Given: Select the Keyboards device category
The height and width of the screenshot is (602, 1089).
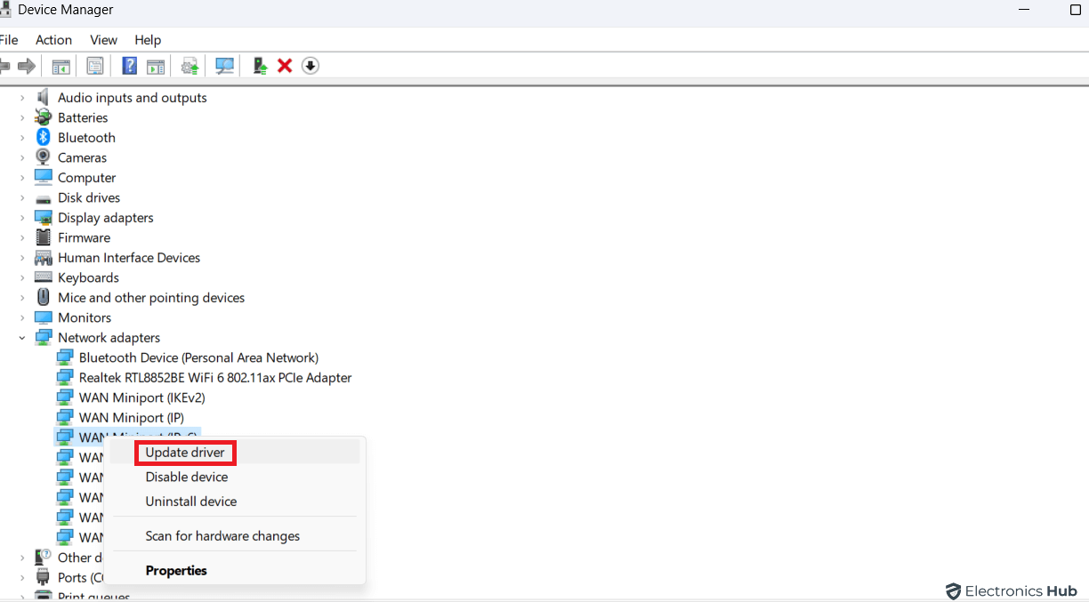Looking at the screenshot, I should pyautogui.click(x=87, y=277).
